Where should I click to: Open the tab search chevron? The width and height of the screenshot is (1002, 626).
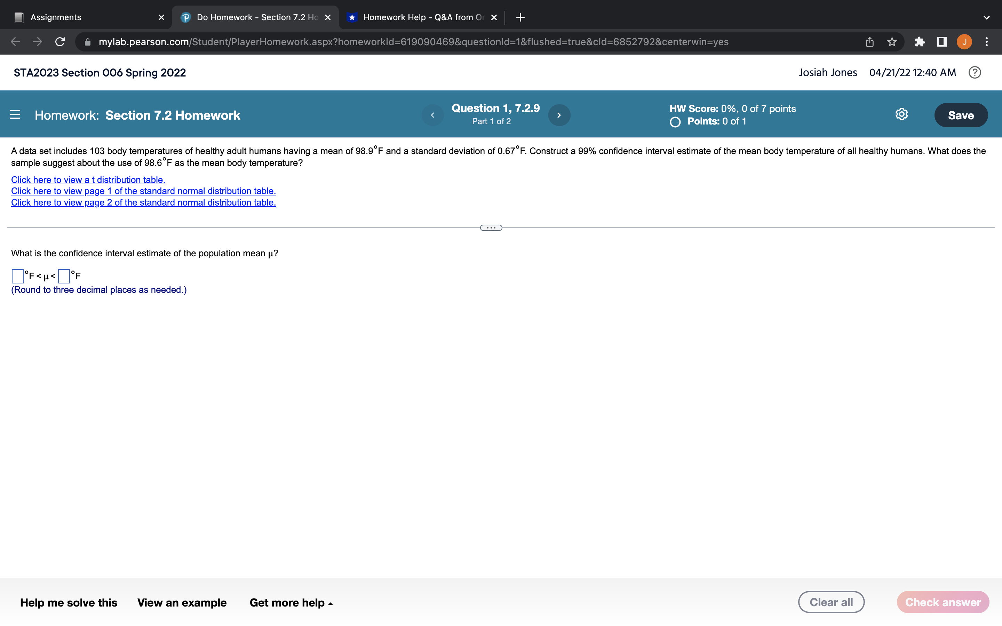coord(987,17)
